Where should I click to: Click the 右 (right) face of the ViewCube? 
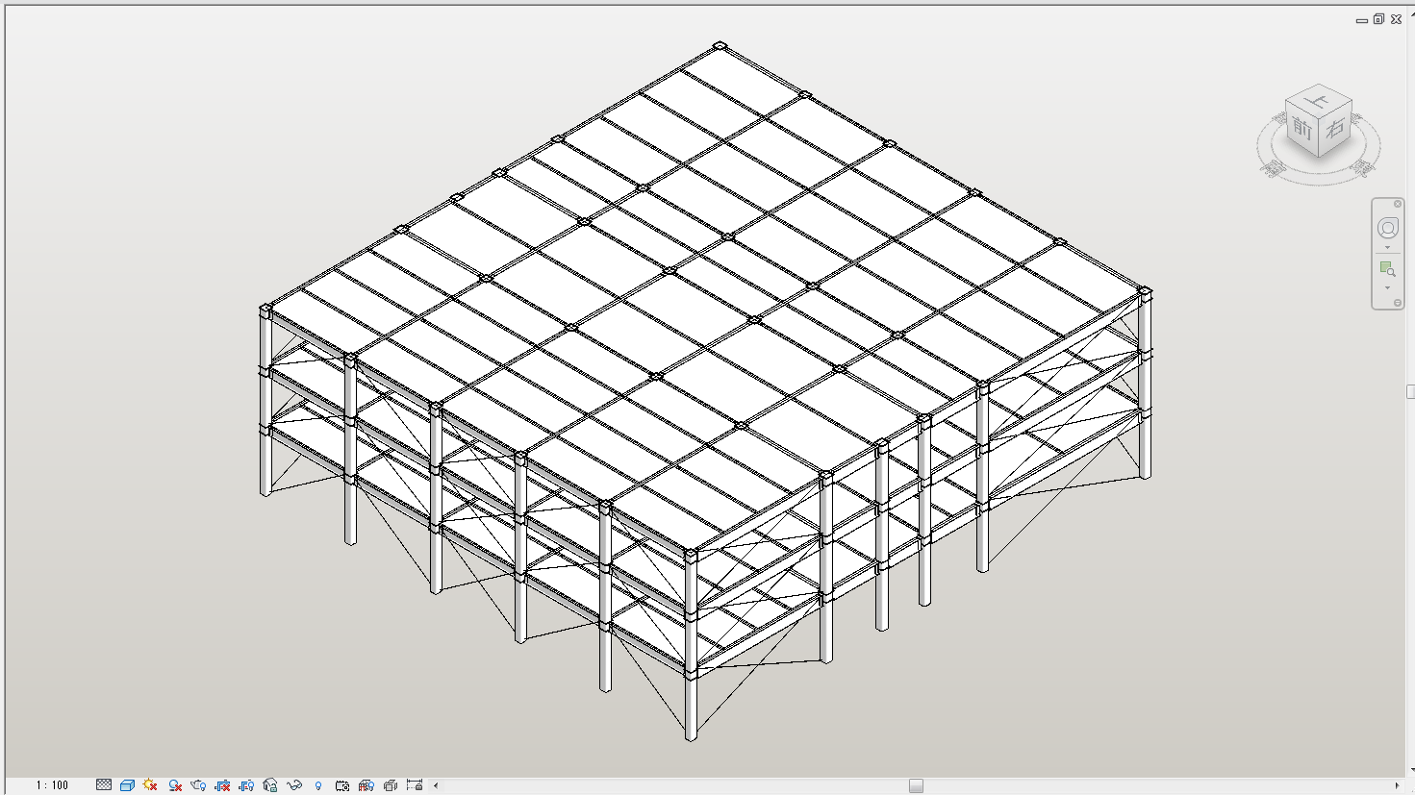(x=1335, y=128)
